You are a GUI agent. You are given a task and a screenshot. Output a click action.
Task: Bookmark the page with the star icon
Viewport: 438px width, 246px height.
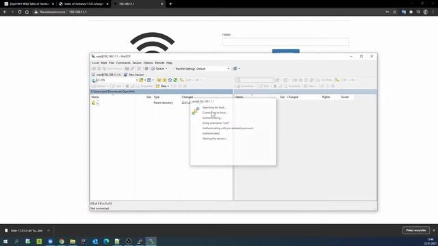[394, 12]
